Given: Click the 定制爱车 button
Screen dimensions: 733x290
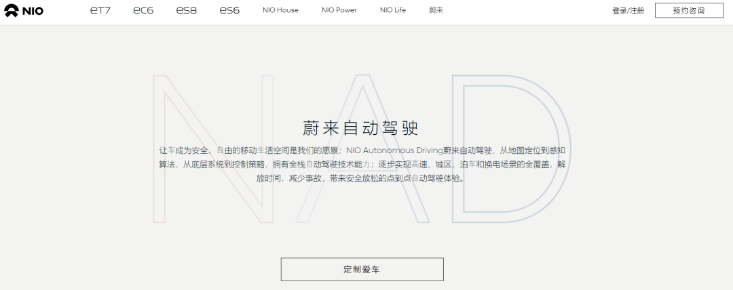Looking at the screenshot, I should [x=362, y=270].
